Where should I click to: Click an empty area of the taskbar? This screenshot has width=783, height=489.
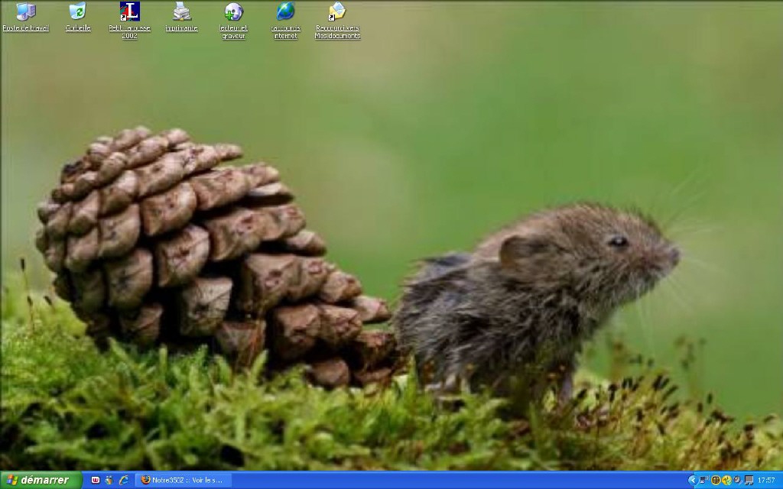(459, 480)
